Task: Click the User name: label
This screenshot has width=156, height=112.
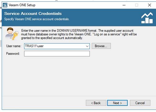Action: click(14, 46)
